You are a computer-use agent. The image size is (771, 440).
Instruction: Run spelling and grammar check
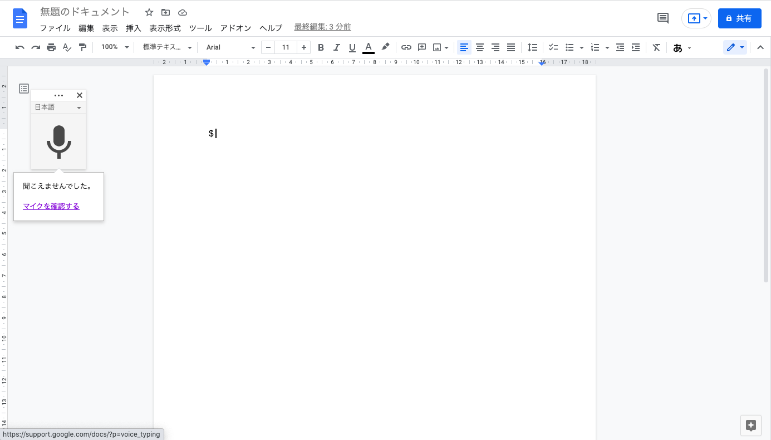point(67,47)
